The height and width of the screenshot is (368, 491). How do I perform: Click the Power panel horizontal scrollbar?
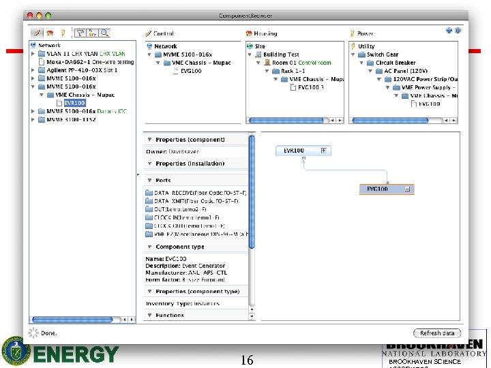pos(390,120)
